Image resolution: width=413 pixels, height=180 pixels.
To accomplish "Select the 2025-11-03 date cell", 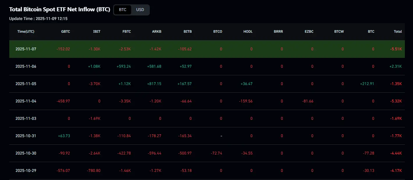I will 26,118.
